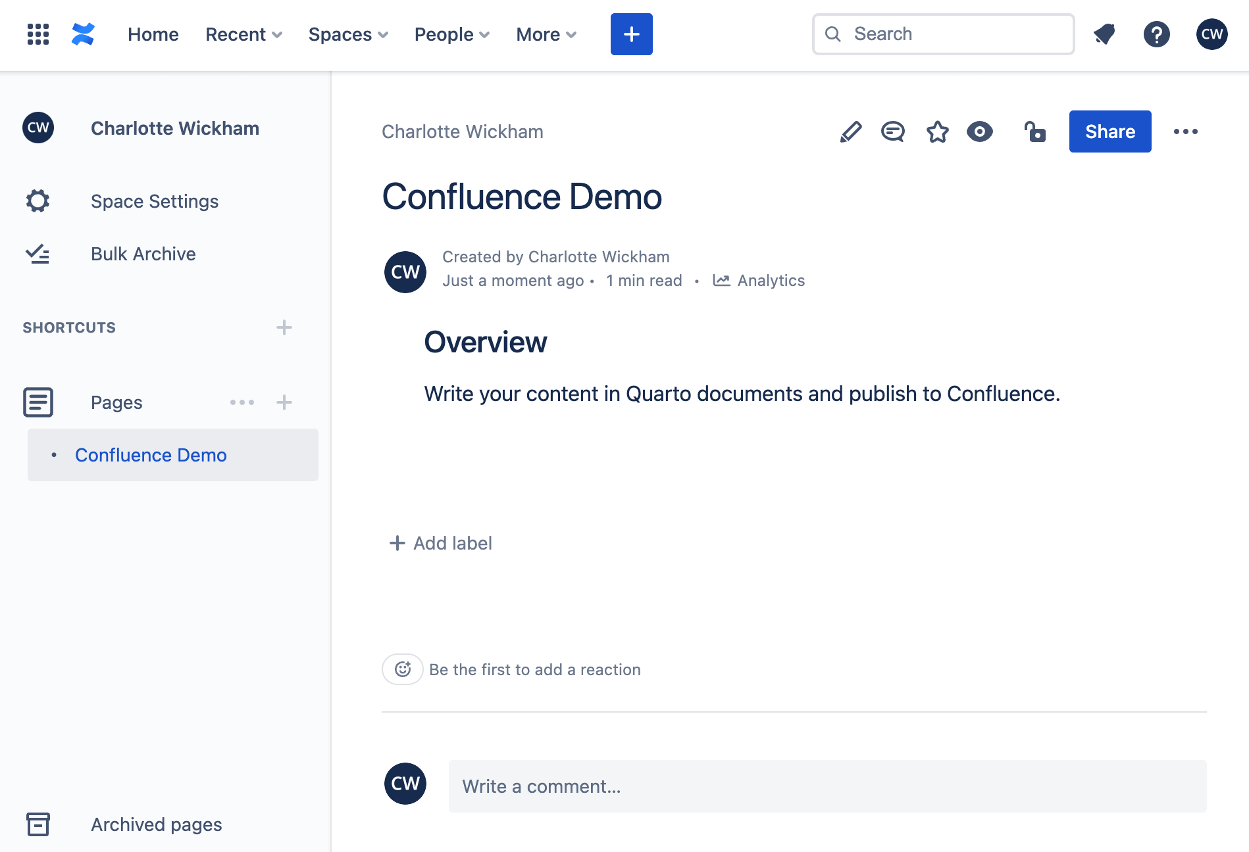Expand the Recent dropdown
Screen dimensions: 1249x852
(x=243, y=34)
